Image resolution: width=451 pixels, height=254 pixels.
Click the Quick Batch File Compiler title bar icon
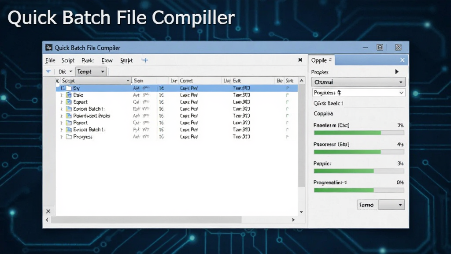point(49,48)
